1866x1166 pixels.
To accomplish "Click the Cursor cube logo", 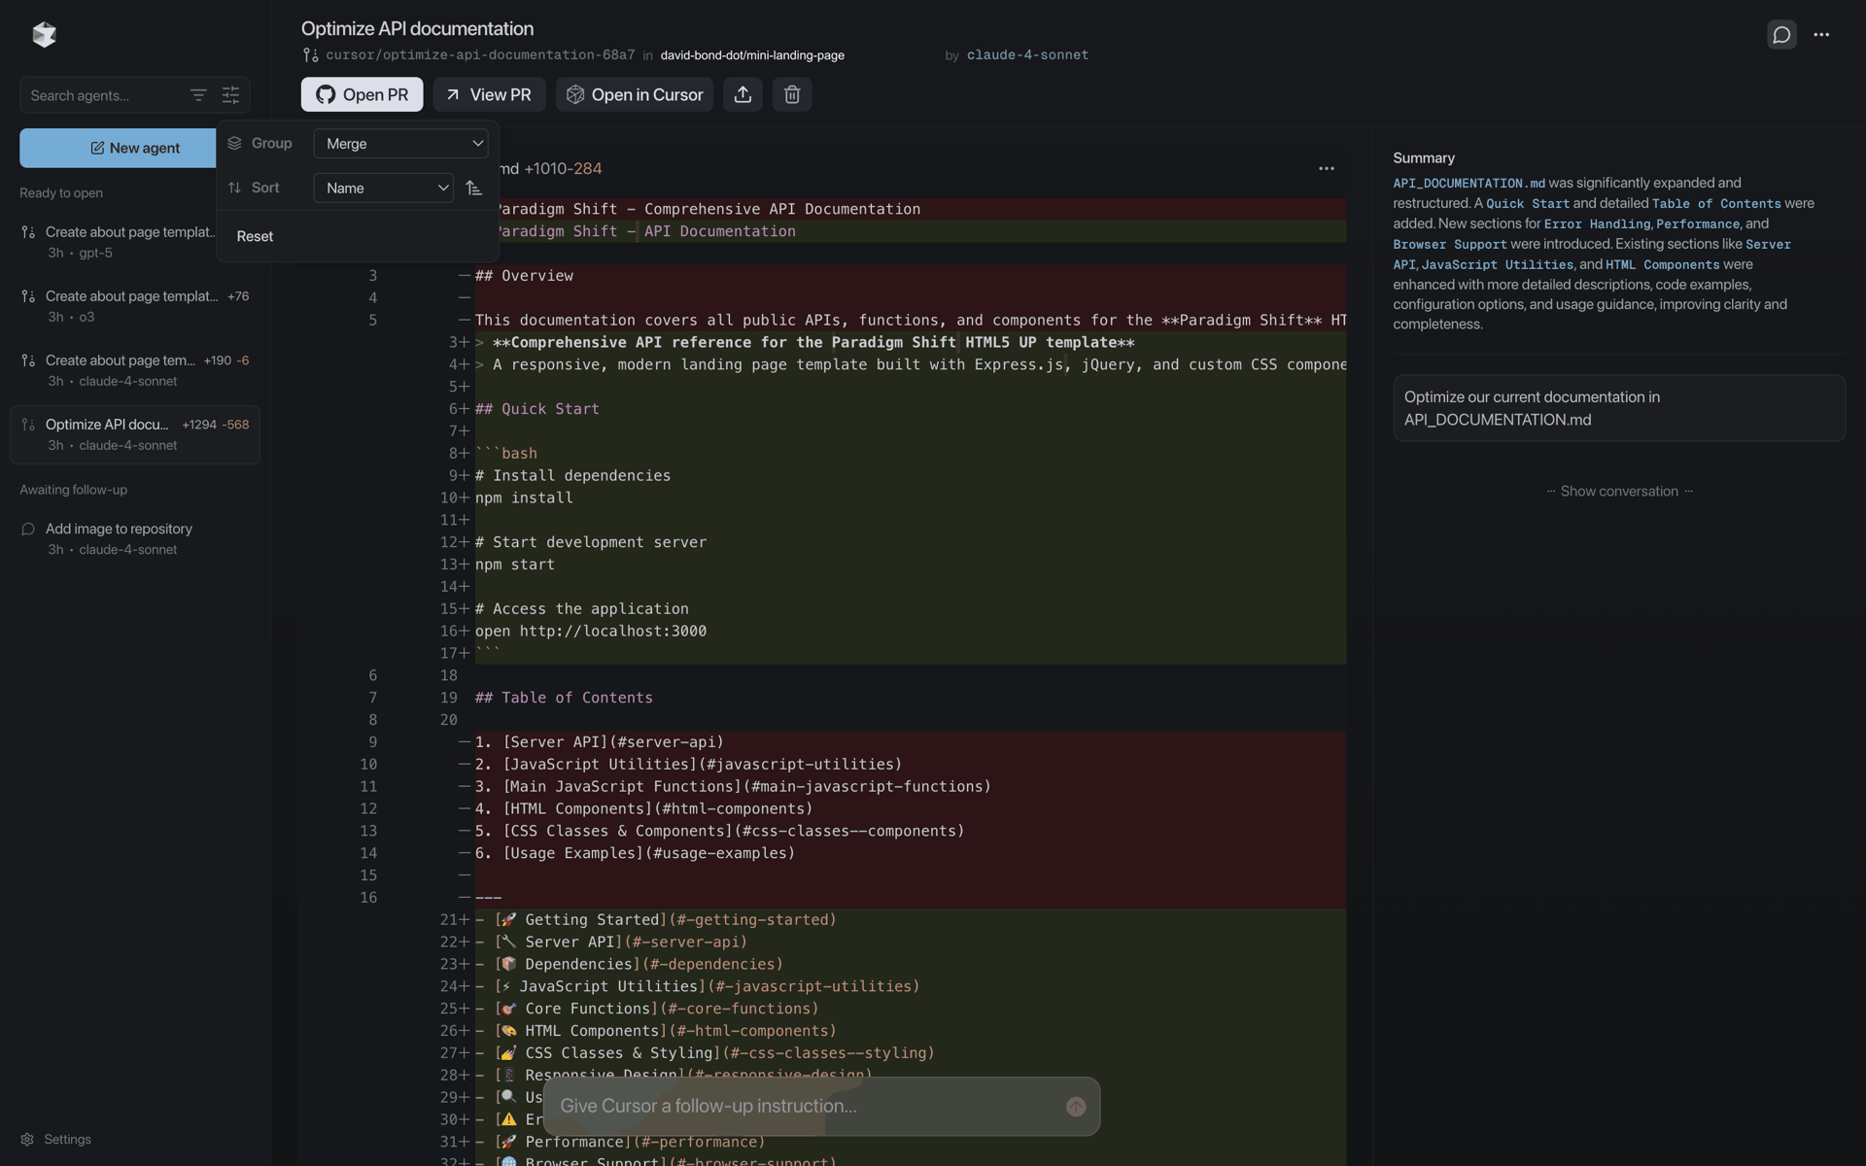I will click(44, 35).
